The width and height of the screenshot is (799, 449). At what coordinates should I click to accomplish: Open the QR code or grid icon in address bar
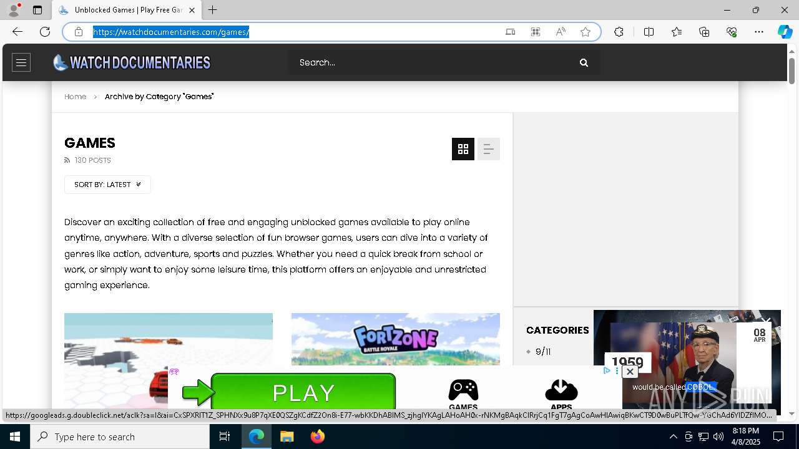[x=536, y=32]
